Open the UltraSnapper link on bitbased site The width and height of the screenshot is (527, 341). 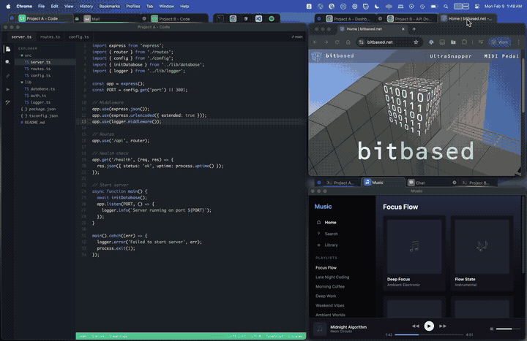[x=449, y=55]
